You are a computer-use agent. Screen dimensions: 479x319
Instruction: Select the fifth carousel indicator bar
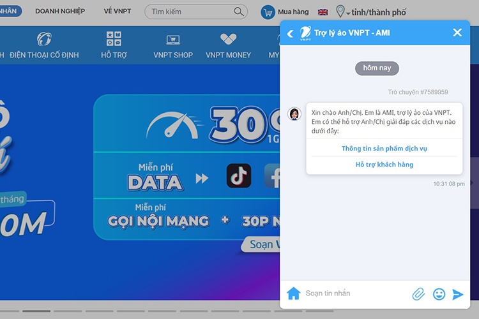pyautogui.click(x=131, y=311)
